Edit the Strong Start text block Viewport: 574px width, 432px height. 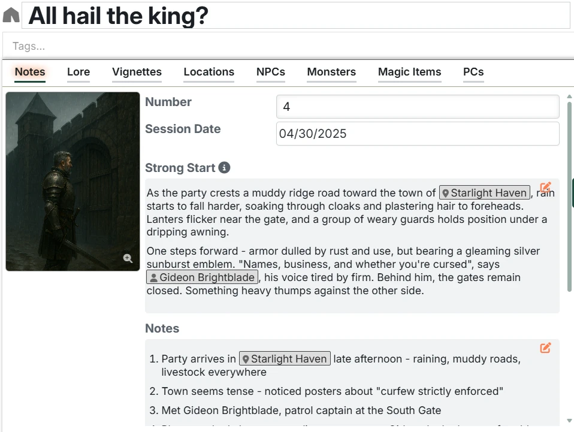(x=545, y=188)
